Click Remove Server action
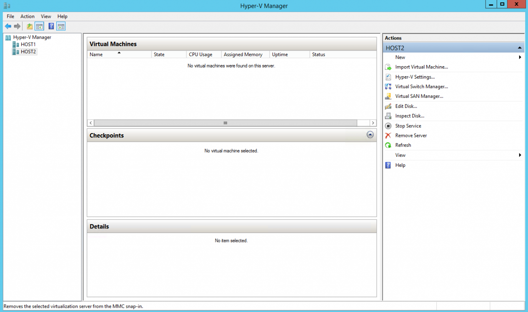 [x=411, y=136]
